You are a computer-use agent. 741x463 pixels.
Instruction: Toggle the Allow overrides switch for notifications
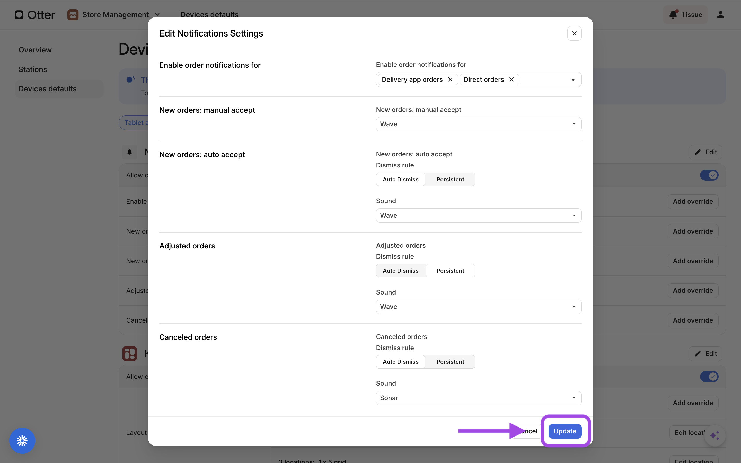[x=709, y=175]
